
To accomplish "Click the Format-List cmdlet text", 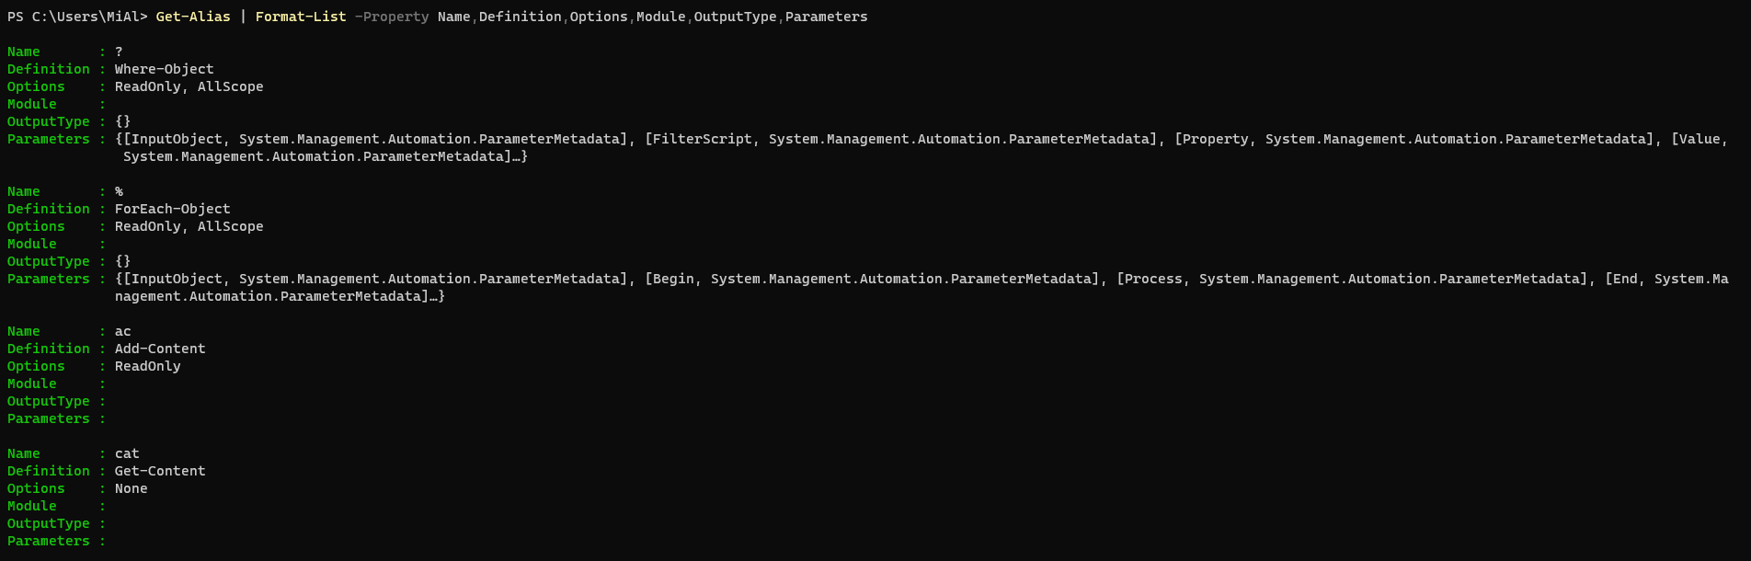I will [301, 17].
